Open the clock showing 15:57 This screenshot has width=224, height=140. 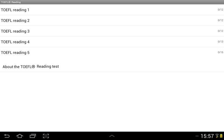tap(207, 136)
